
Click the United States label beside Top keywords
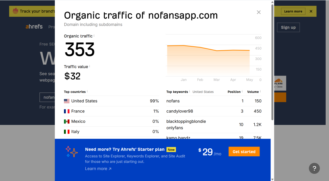pos(203,92)
